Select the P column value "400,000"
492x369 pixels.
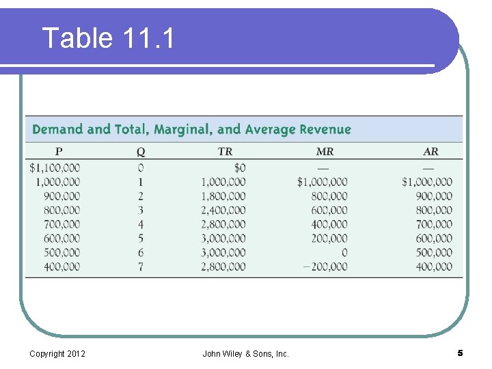point(61,266)
